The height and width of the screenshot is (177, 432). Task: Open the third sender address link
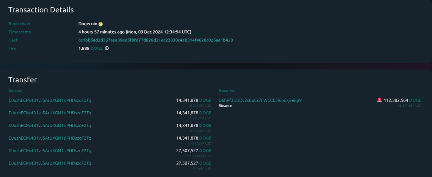(x=50, y=125)
